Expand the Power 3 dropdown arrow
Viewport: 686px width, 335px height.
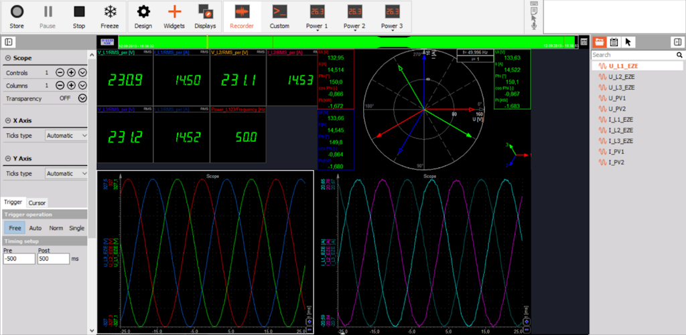pos(392,31)
